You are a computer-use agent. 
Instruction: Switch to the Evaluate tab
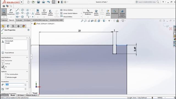pyautogui.click(x=19, y=20)
